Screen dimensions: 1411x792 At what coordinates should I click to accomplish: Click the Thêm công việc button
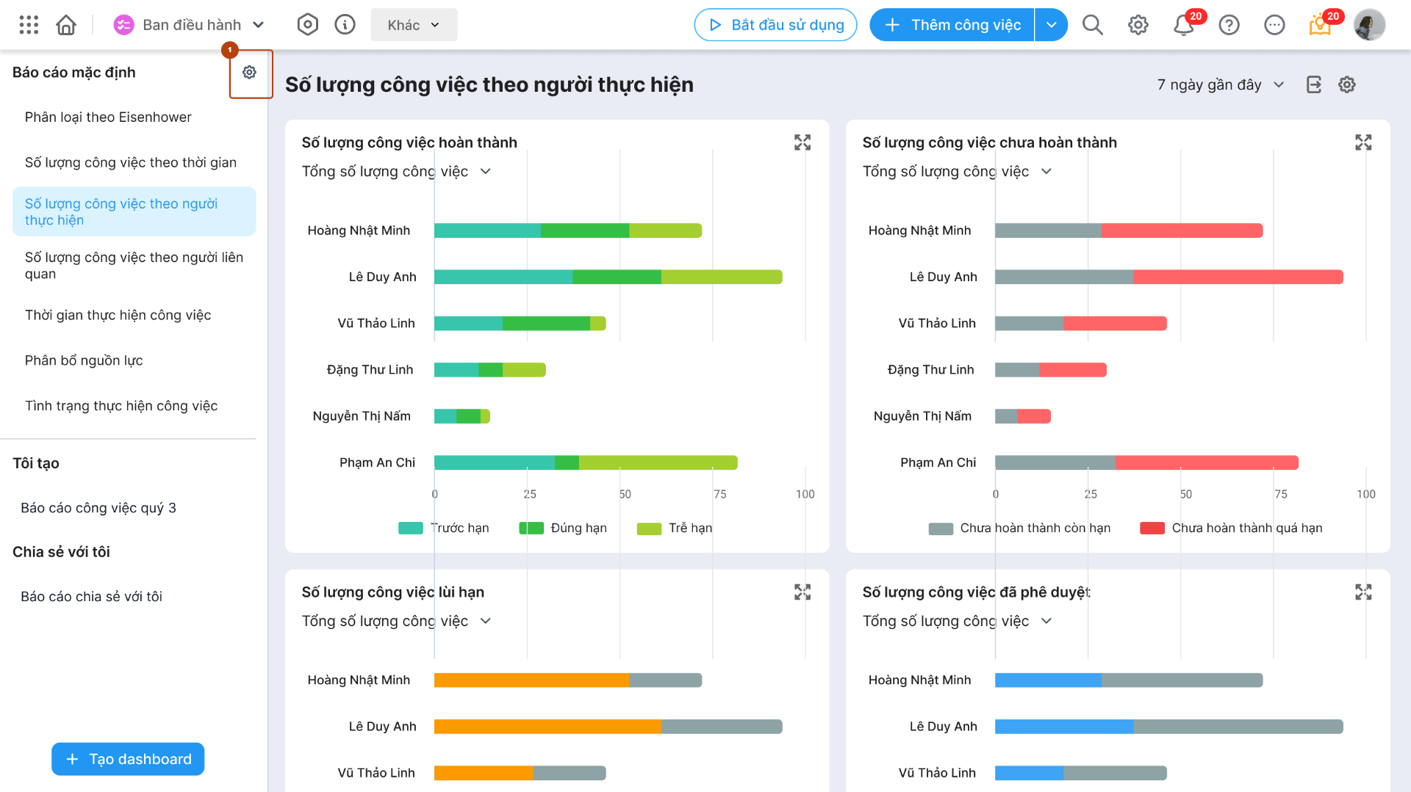pos(952,25)
